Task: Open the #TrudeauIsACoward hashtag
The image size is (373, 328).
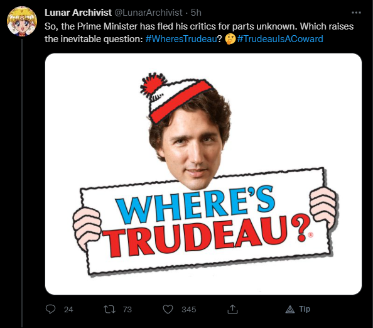Action: [x=280, y=39]
